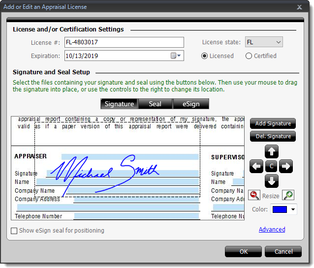Move signature down with the down arrow
314x268 pixels.
(x=272, y=181)
